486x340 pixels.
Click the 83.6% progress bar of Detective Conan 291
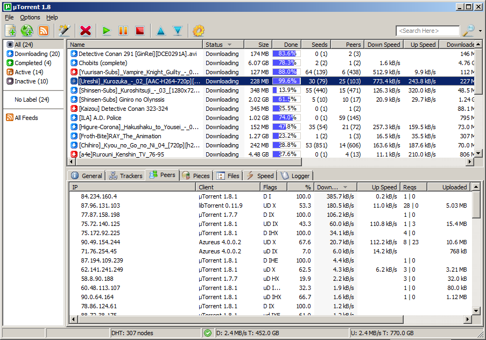[x=287, y=54]
